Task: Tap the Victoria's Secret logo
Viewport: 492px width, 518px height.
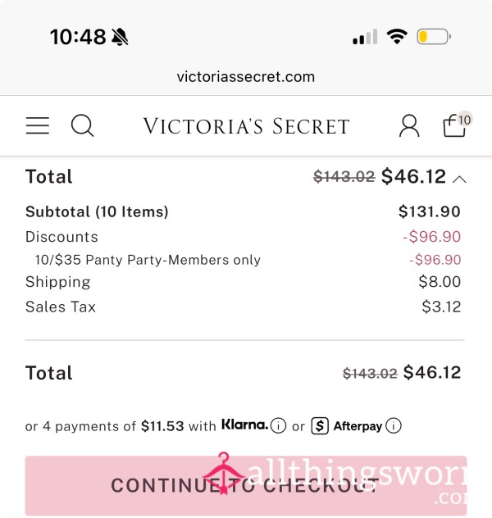Action: (x=246, y=126)
